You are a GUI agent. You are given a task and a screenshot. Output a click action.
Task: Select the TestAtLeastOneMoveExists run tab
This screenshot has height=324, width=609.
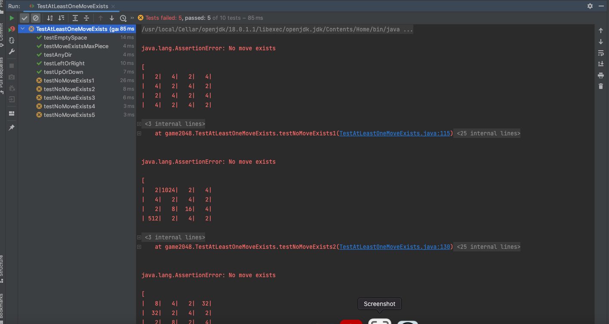[x=72, y=6]
